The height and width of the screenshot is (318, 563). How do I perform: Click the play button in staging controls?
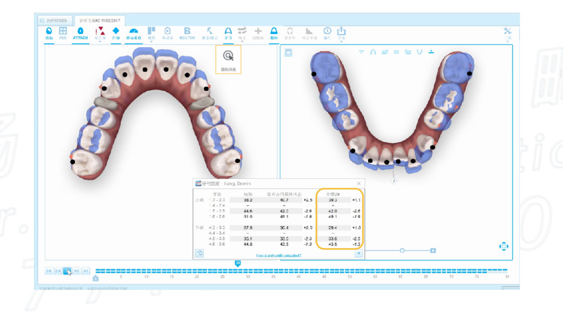tap(67, 271)
